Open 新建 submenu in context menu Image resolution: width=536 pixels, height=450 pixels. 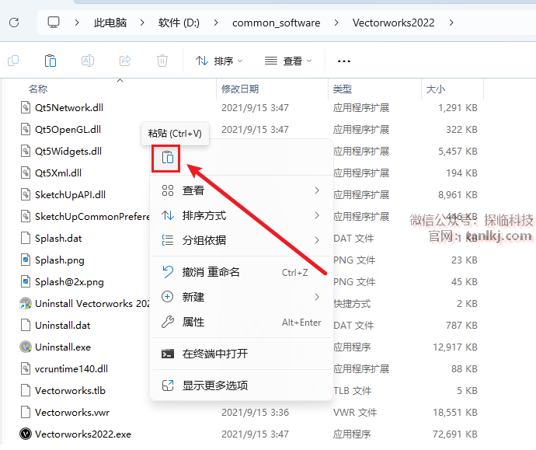tap(242, 297)
